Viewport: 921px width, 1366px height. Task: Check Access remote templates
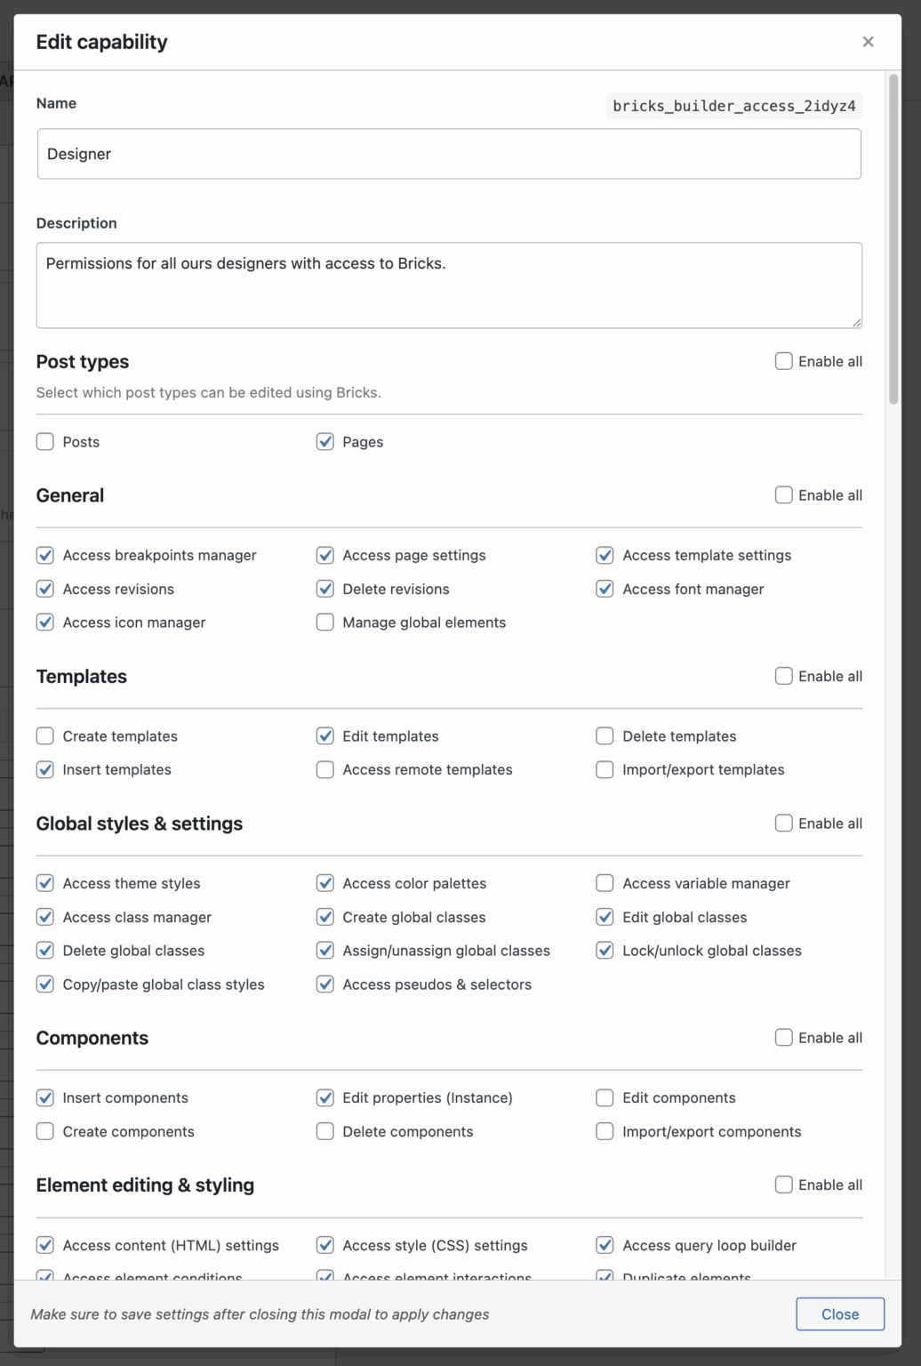[x=324, y=769]
